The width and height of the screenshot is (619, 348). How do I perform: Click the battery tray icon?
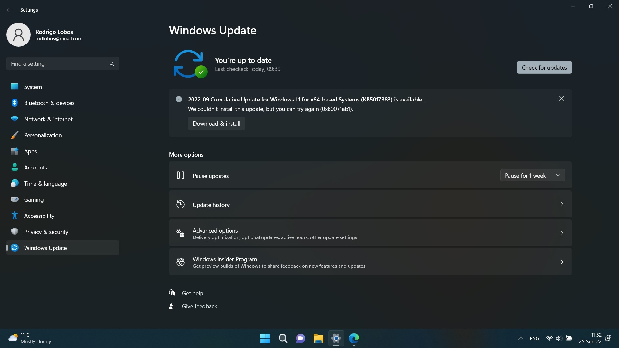point(569,338)
